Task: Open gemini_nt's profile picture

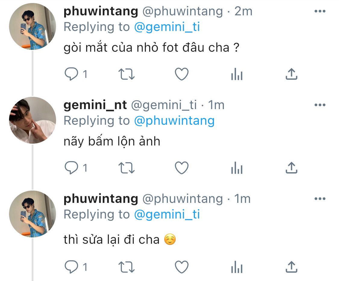Action: coord(33,120)
